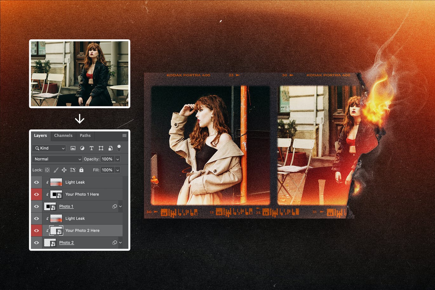435x290 pixels.
Task: Expand the Photo 1 layer effects chevron
Action: pos(120,206)
